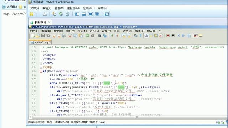Click Notepad++ Save icon

pos(43,36)
